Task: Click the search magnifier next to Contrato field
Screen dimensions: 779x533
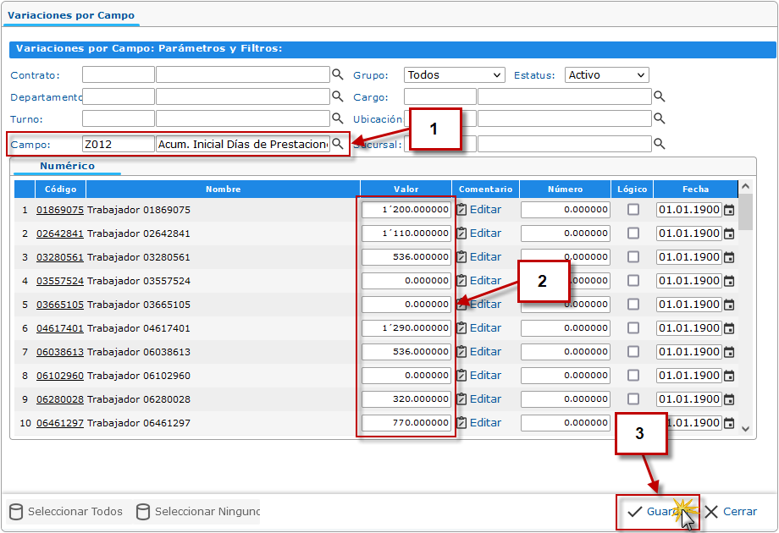Action: (337, 74)
